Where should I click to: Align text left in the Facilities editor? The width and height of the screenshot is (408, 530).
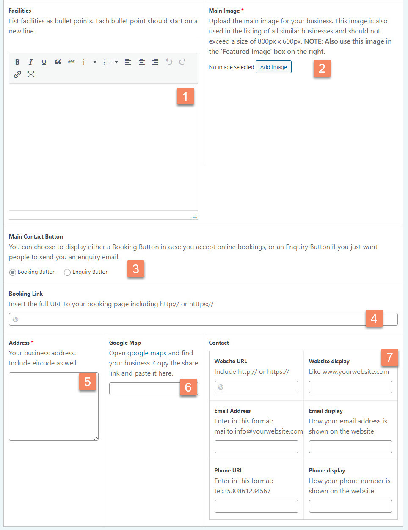pos(128,62)
